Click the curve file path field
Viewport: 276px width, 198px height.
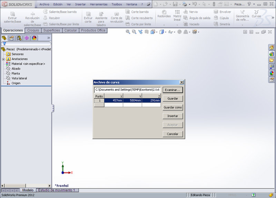coord(127,90)
